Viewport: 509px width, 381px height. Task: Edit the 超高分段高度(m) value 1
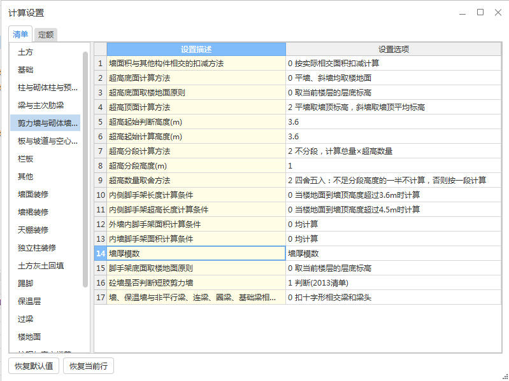tap(394, 166)
